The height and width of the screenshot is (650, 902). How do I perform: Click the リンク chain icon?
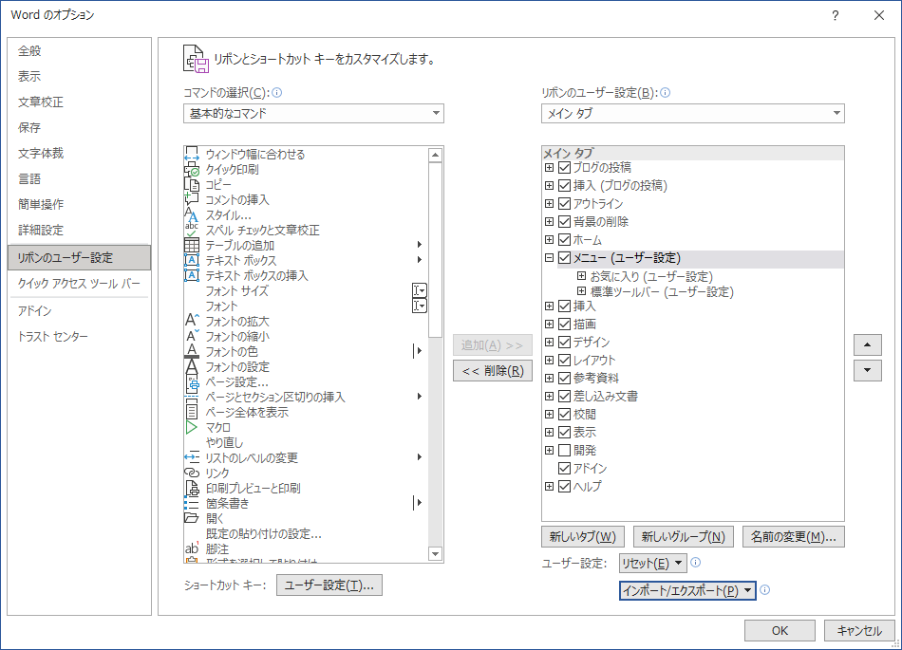[192, 473]
